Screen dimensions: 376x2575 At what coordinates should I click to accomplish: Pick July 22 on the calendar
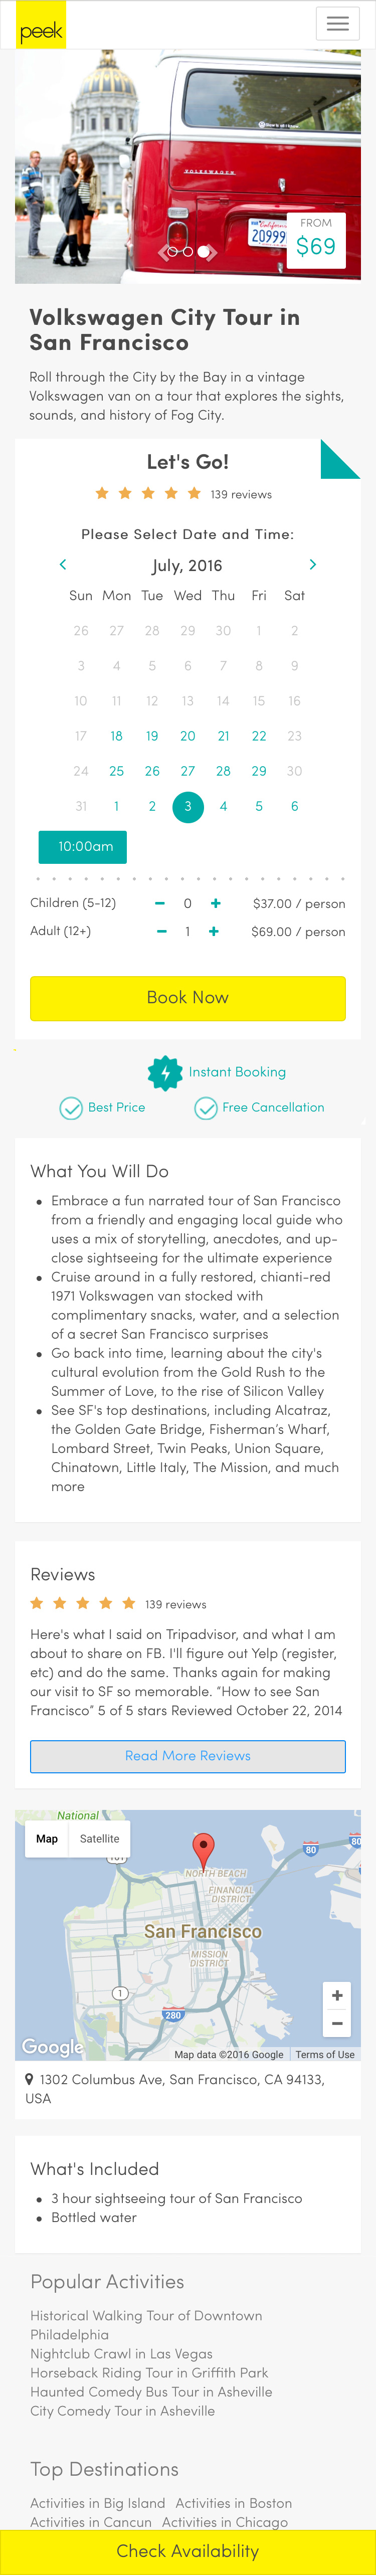(x=259, y=737)
